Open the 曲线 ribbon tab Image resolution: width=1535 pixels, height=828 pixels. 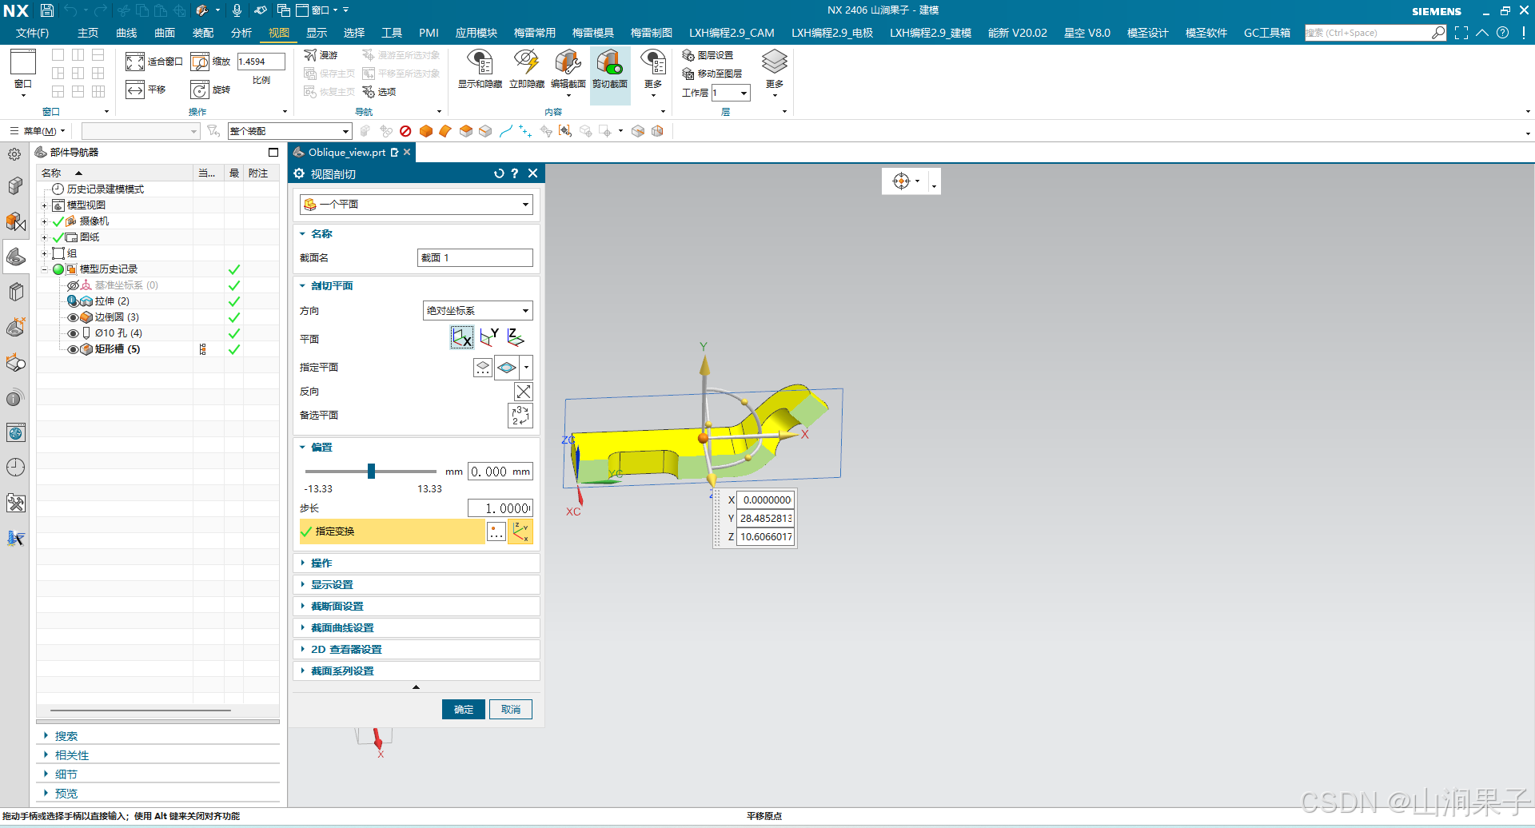pos(126,33)
